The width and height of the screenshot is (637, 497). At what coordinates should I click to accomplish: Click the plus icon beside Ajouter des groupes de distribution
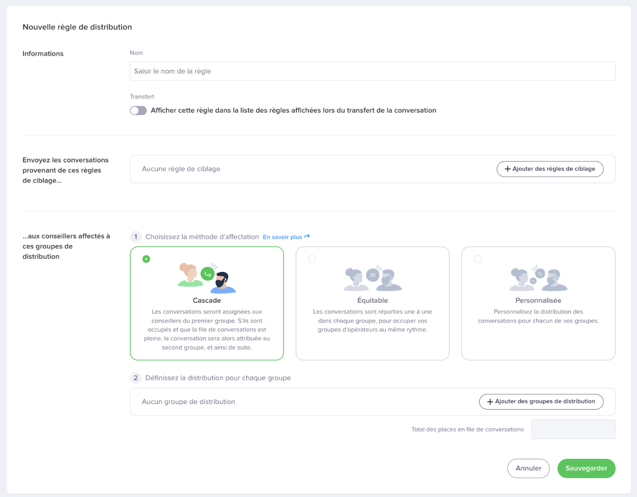point(490,402)
